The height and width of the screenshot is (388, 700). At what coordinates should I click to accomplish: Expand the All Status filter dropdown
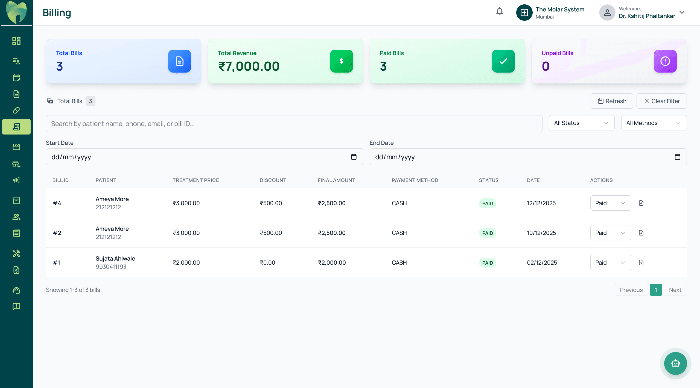582,123
